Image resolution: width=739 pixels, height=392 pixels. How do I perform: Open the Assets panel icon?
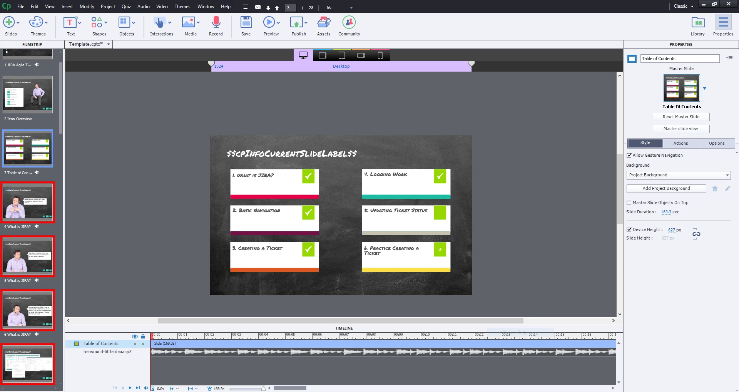[x=324, y=22]
